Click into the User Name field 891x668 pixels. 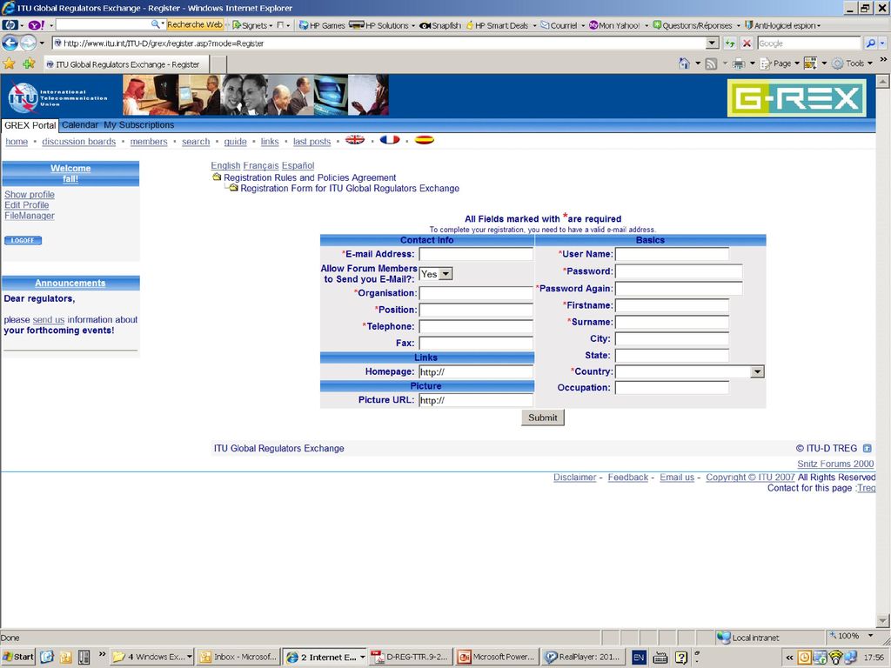tap(672, 254)
